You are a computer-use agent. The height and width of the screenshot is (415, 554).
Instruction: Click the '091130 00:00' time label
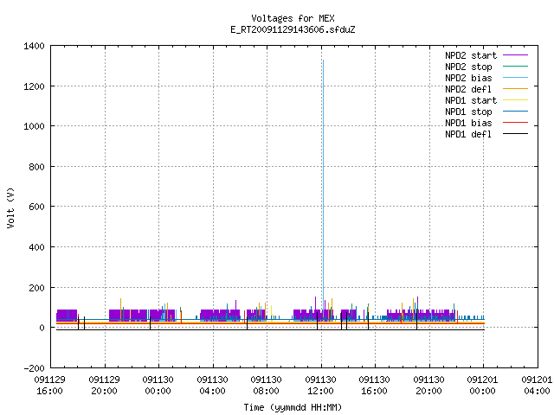[x=158, y=386]
